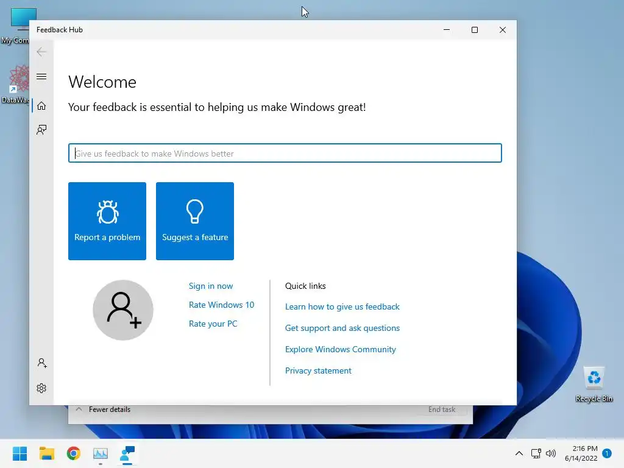Screen dimensions: 624x468
Task: Open Rate your PC link
Action: pos(213,324)
